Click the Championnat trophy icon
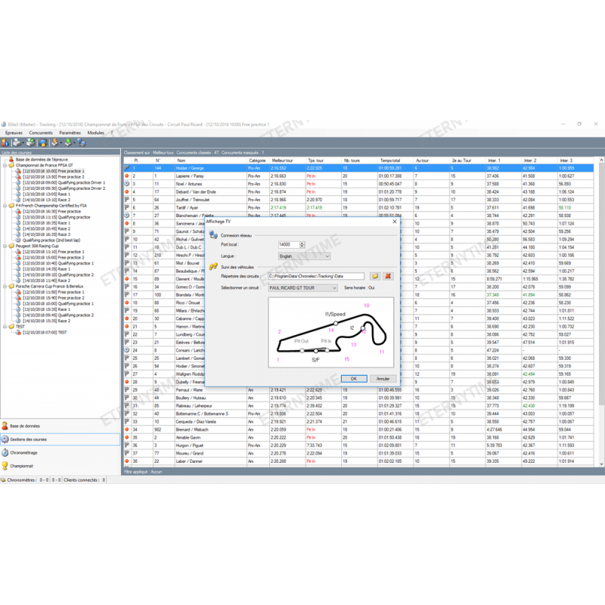Screen dimensions: 605x605 click(x=5, y=466)
